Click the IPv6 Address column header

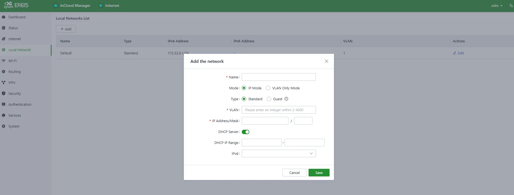[x=244, y=41]
